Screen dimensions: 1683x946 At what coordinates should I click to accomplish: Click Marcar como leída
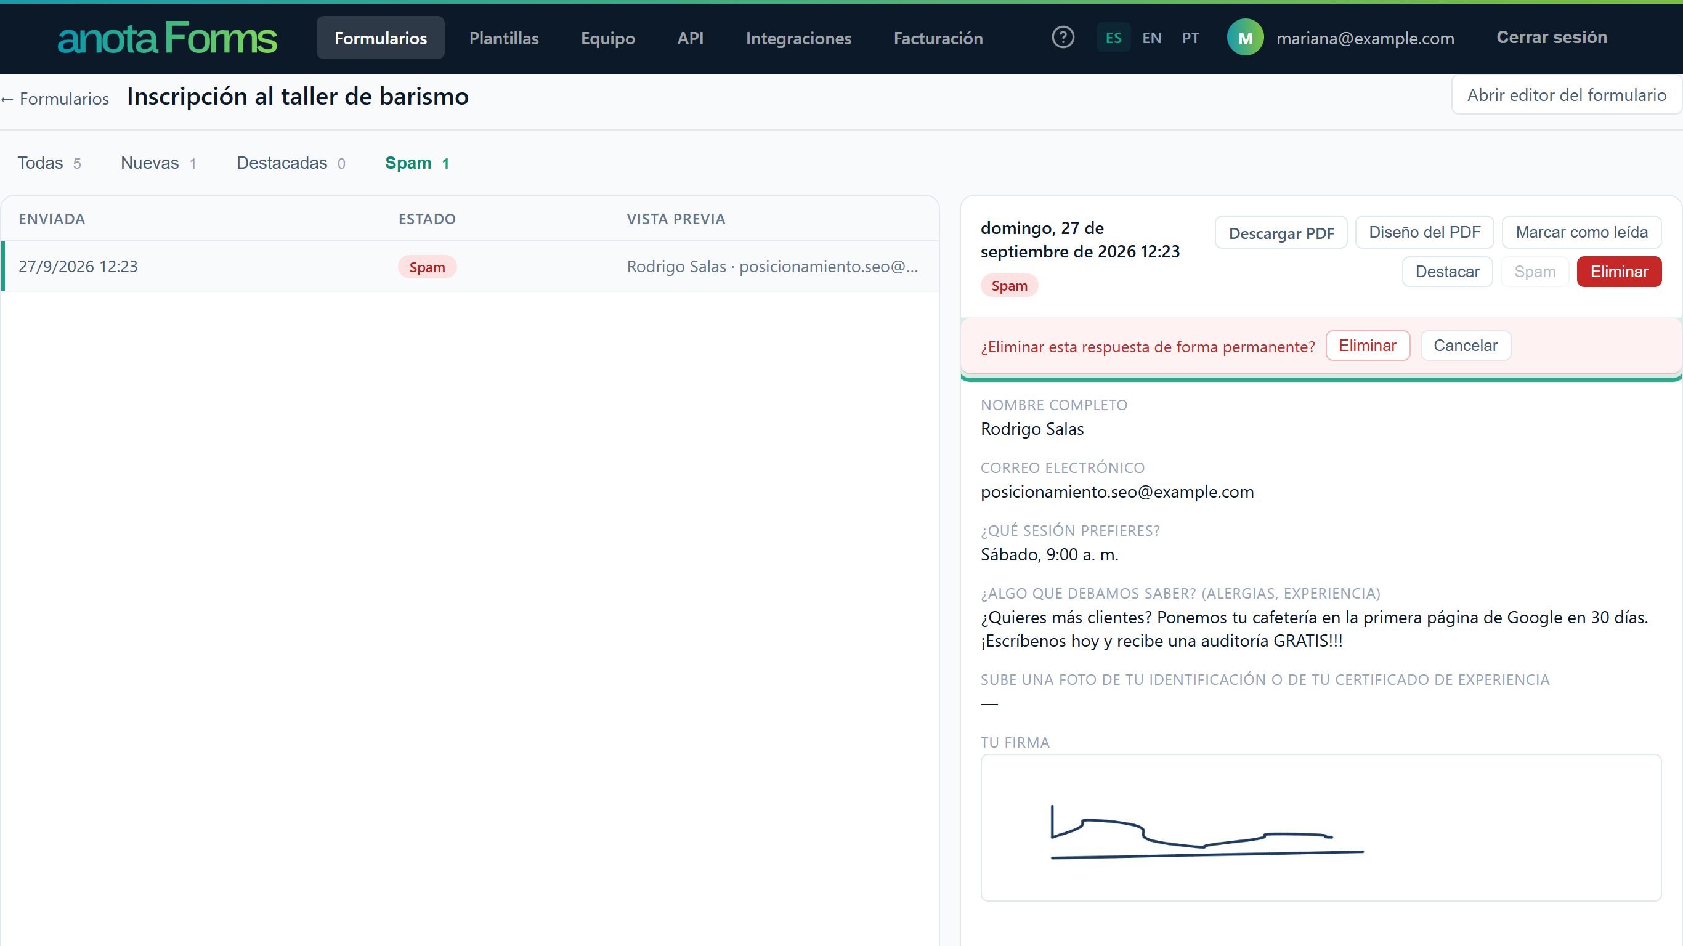point(1581,233)
